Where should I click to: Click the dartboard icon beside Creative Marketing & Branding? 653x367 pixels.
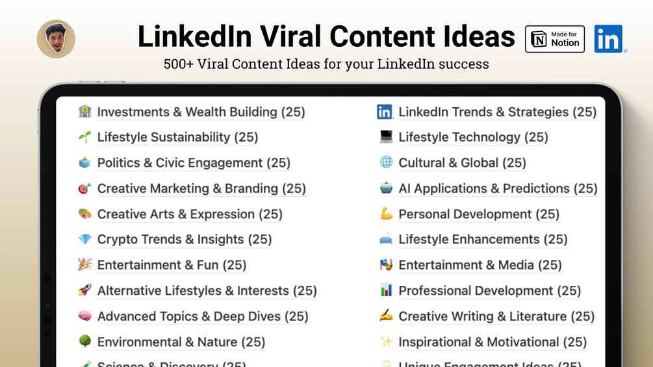point(85,188)
